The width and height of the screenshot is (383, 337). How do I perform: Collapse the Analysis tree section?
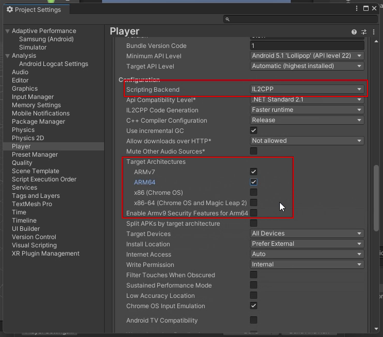[7, 56]
